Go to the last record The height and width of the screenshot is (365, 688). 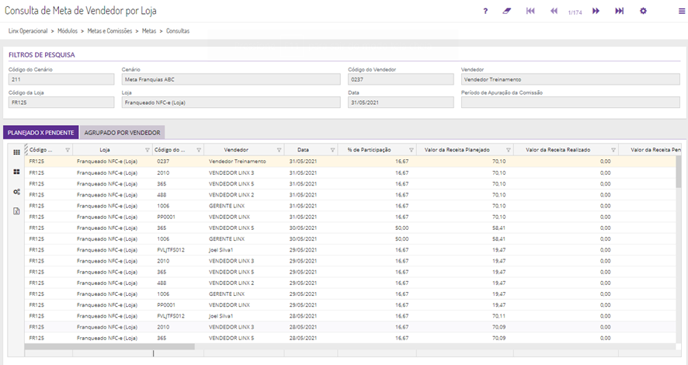pos(620,11)
